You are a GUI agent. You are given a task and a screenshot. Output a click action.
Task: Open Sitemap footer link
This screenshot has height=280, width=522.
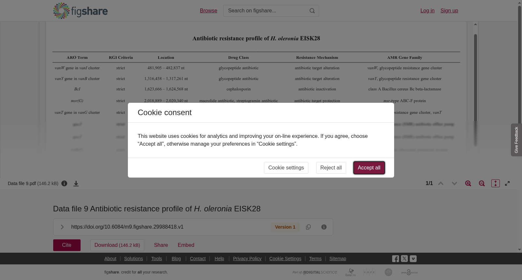click(338, 259)
